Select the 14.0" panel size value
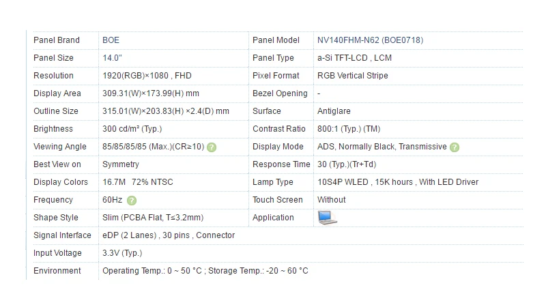The width and height of the screenshot is (546, 307). point(112,58)
